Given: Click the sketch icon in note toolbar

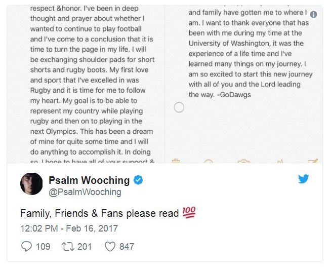Looking at the screenshot, I should point(280,161).
